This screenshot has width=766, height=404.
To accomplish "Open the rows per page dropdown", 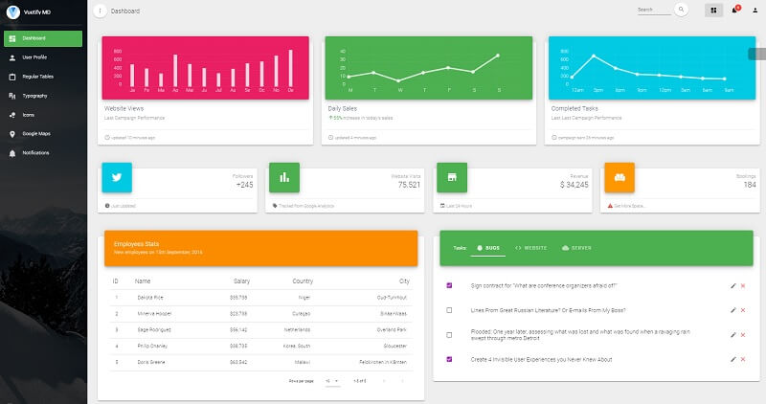I will coord(331,381).
